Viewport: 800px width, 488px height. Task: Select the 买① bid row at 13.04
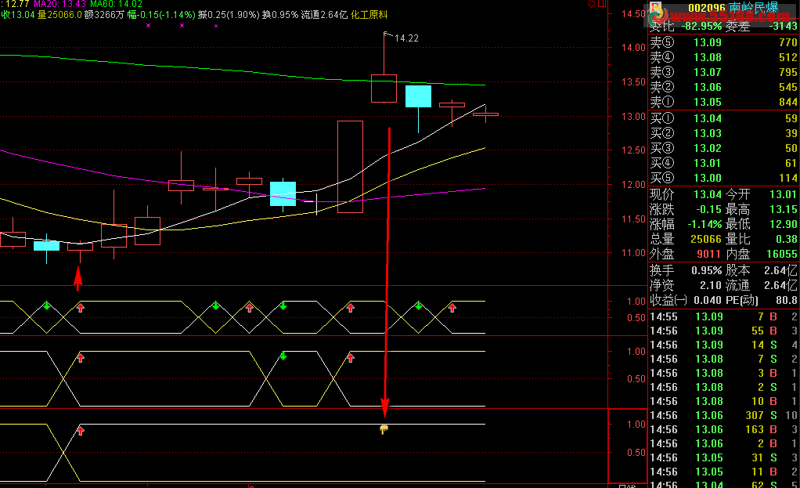tap(723, 118)
